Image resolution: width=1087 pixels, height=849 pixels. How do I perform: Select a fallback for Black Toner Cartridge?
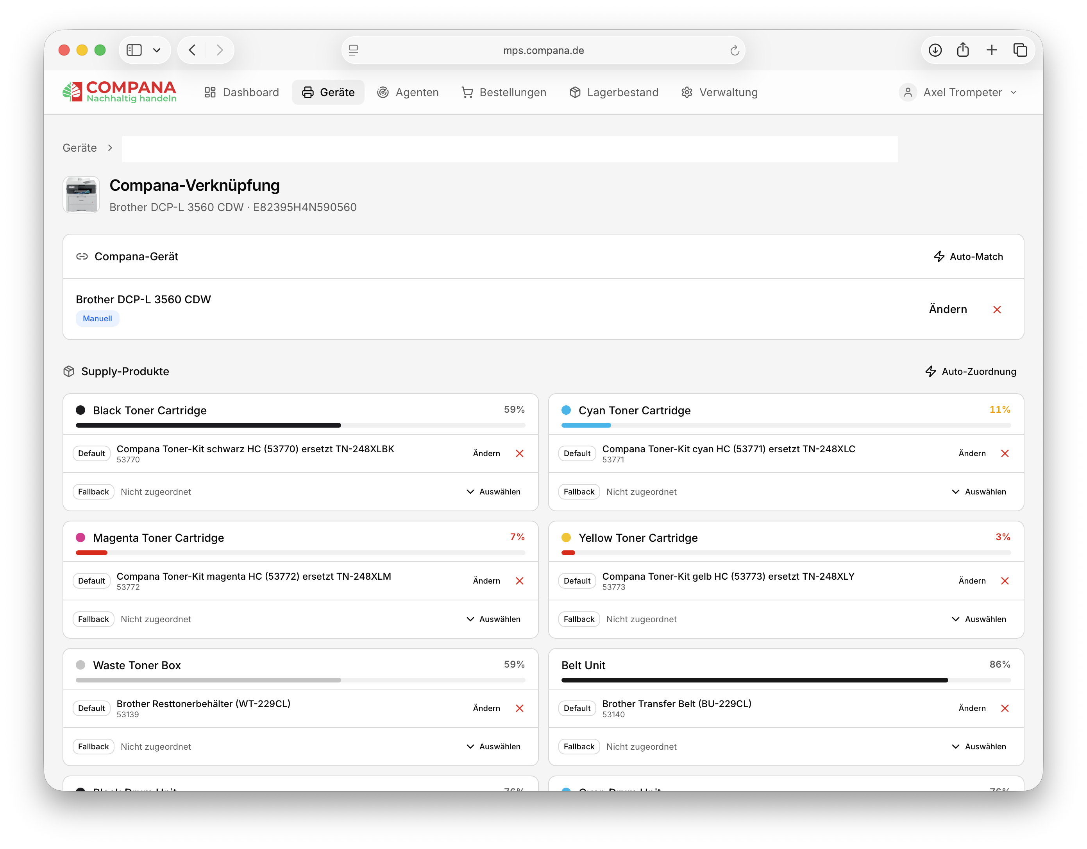(493, 491)
